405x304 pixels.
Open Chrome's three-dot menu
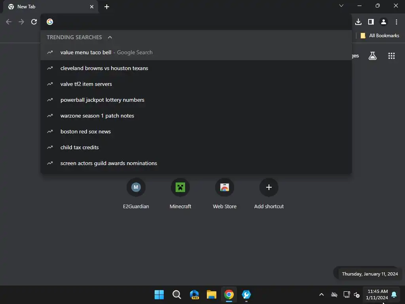(x=396, y=22)
